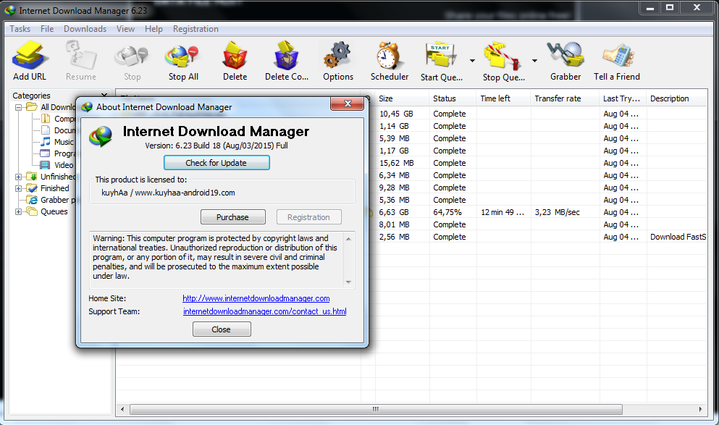Sort by the Size column header

point(402,98)
